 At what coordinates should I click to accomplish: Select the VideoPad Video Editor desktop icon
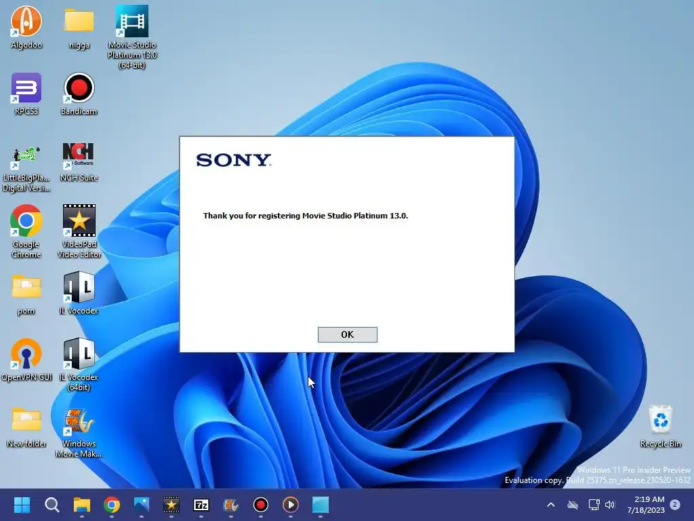(x=79, y=231)
